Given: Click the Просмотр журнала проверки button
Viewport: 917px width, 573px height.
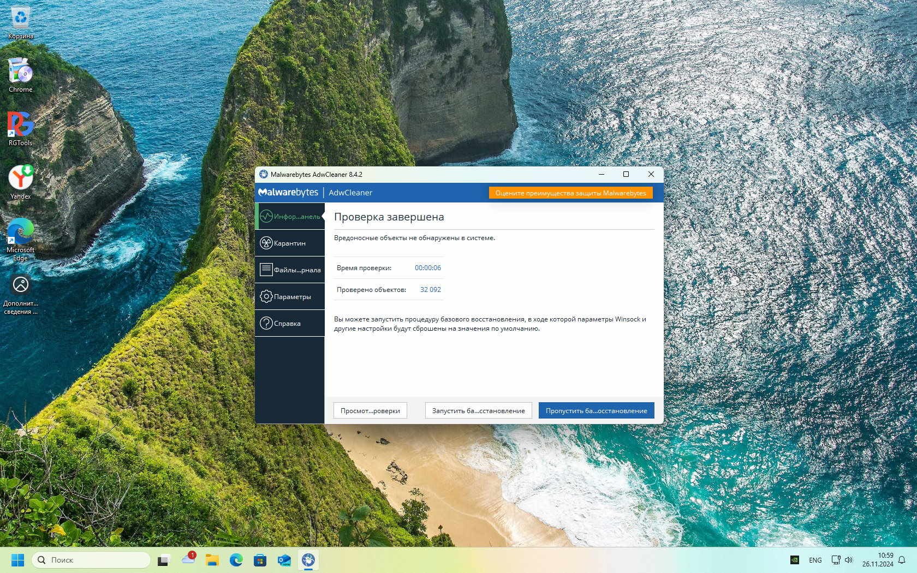Looking at the screenshot, I should [x=370, y=410].
